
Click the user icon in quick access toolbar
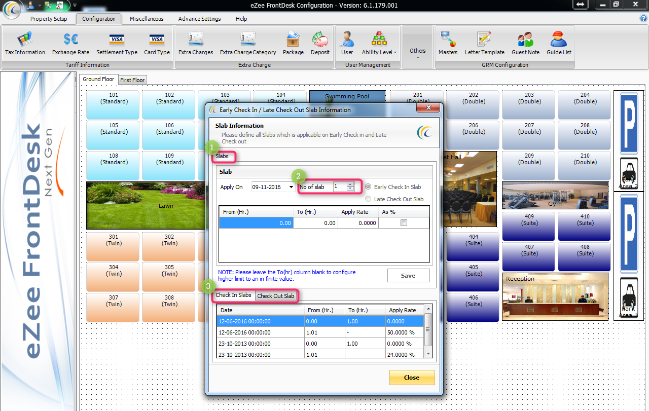[31, 5]
